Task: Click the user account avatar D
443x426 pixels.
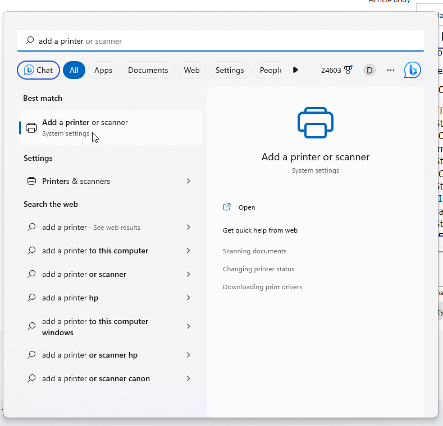Action: [x=369, y=70]
